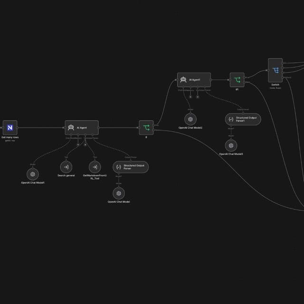Screen dimensions: 304x304
Task: Open the AI Agent node
Action: tap(82, 128)
